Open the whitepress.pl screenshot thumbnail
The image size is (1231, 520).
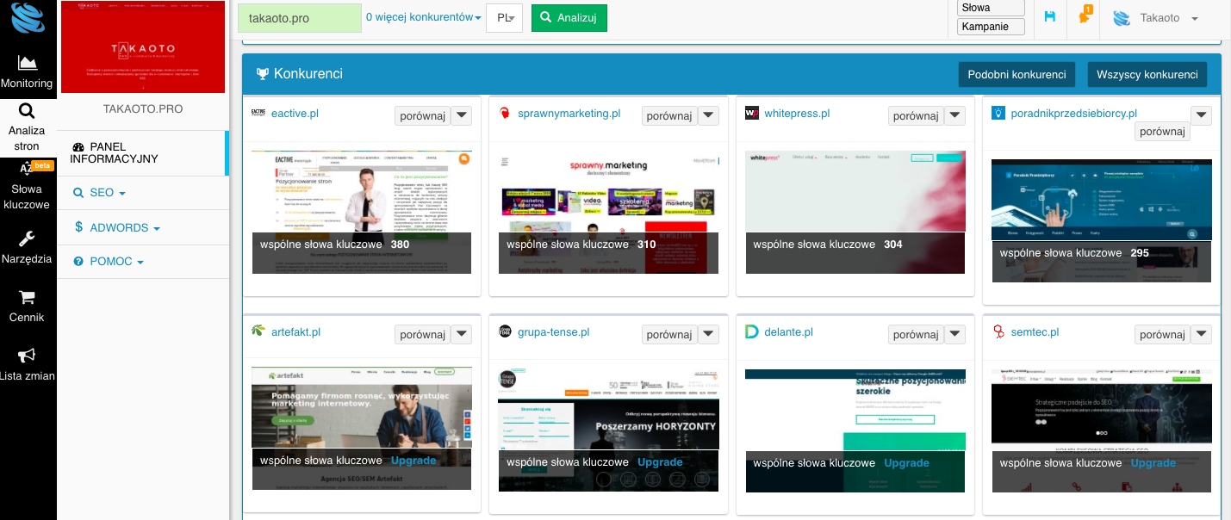(x=855, y=212)
